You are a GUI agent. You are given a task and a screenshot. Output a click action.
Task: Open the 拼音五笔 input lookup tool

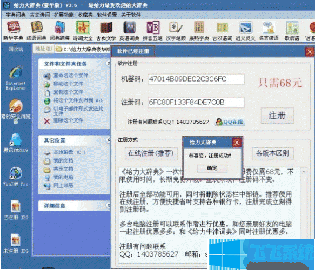click(x=153, y=31)
